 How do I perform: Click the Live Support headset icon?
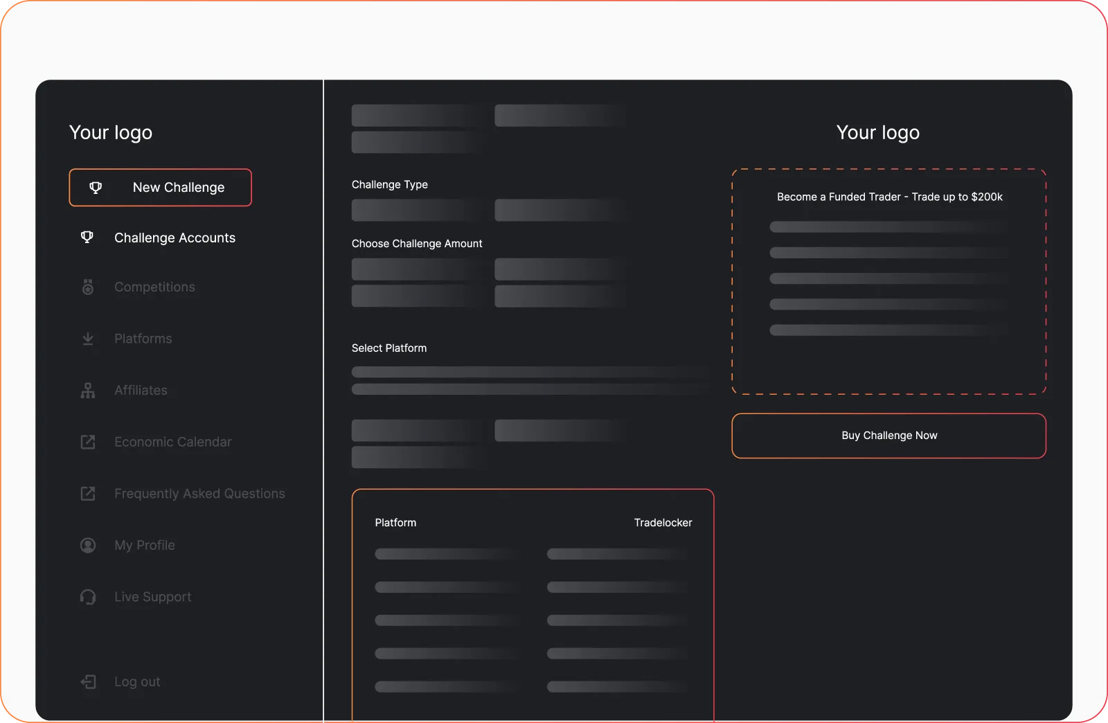click(x=88, y=597)
